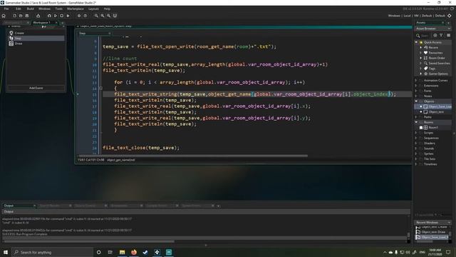Click the filter icon in Asset Browser
Viewport: 456px width, 257px height.
[x=441, y=35]
